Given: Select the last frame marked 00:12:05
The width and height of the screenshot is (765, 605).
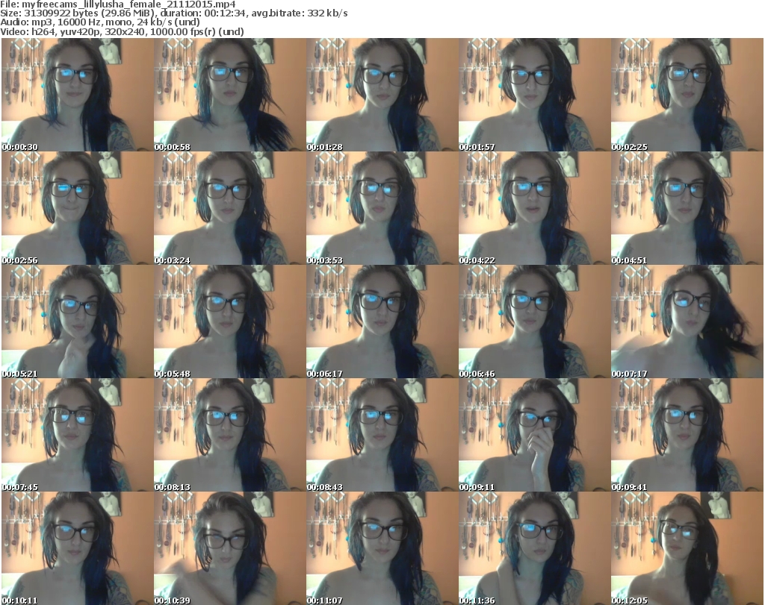Looking at the screenshot, I should click(x=687, y=548).
